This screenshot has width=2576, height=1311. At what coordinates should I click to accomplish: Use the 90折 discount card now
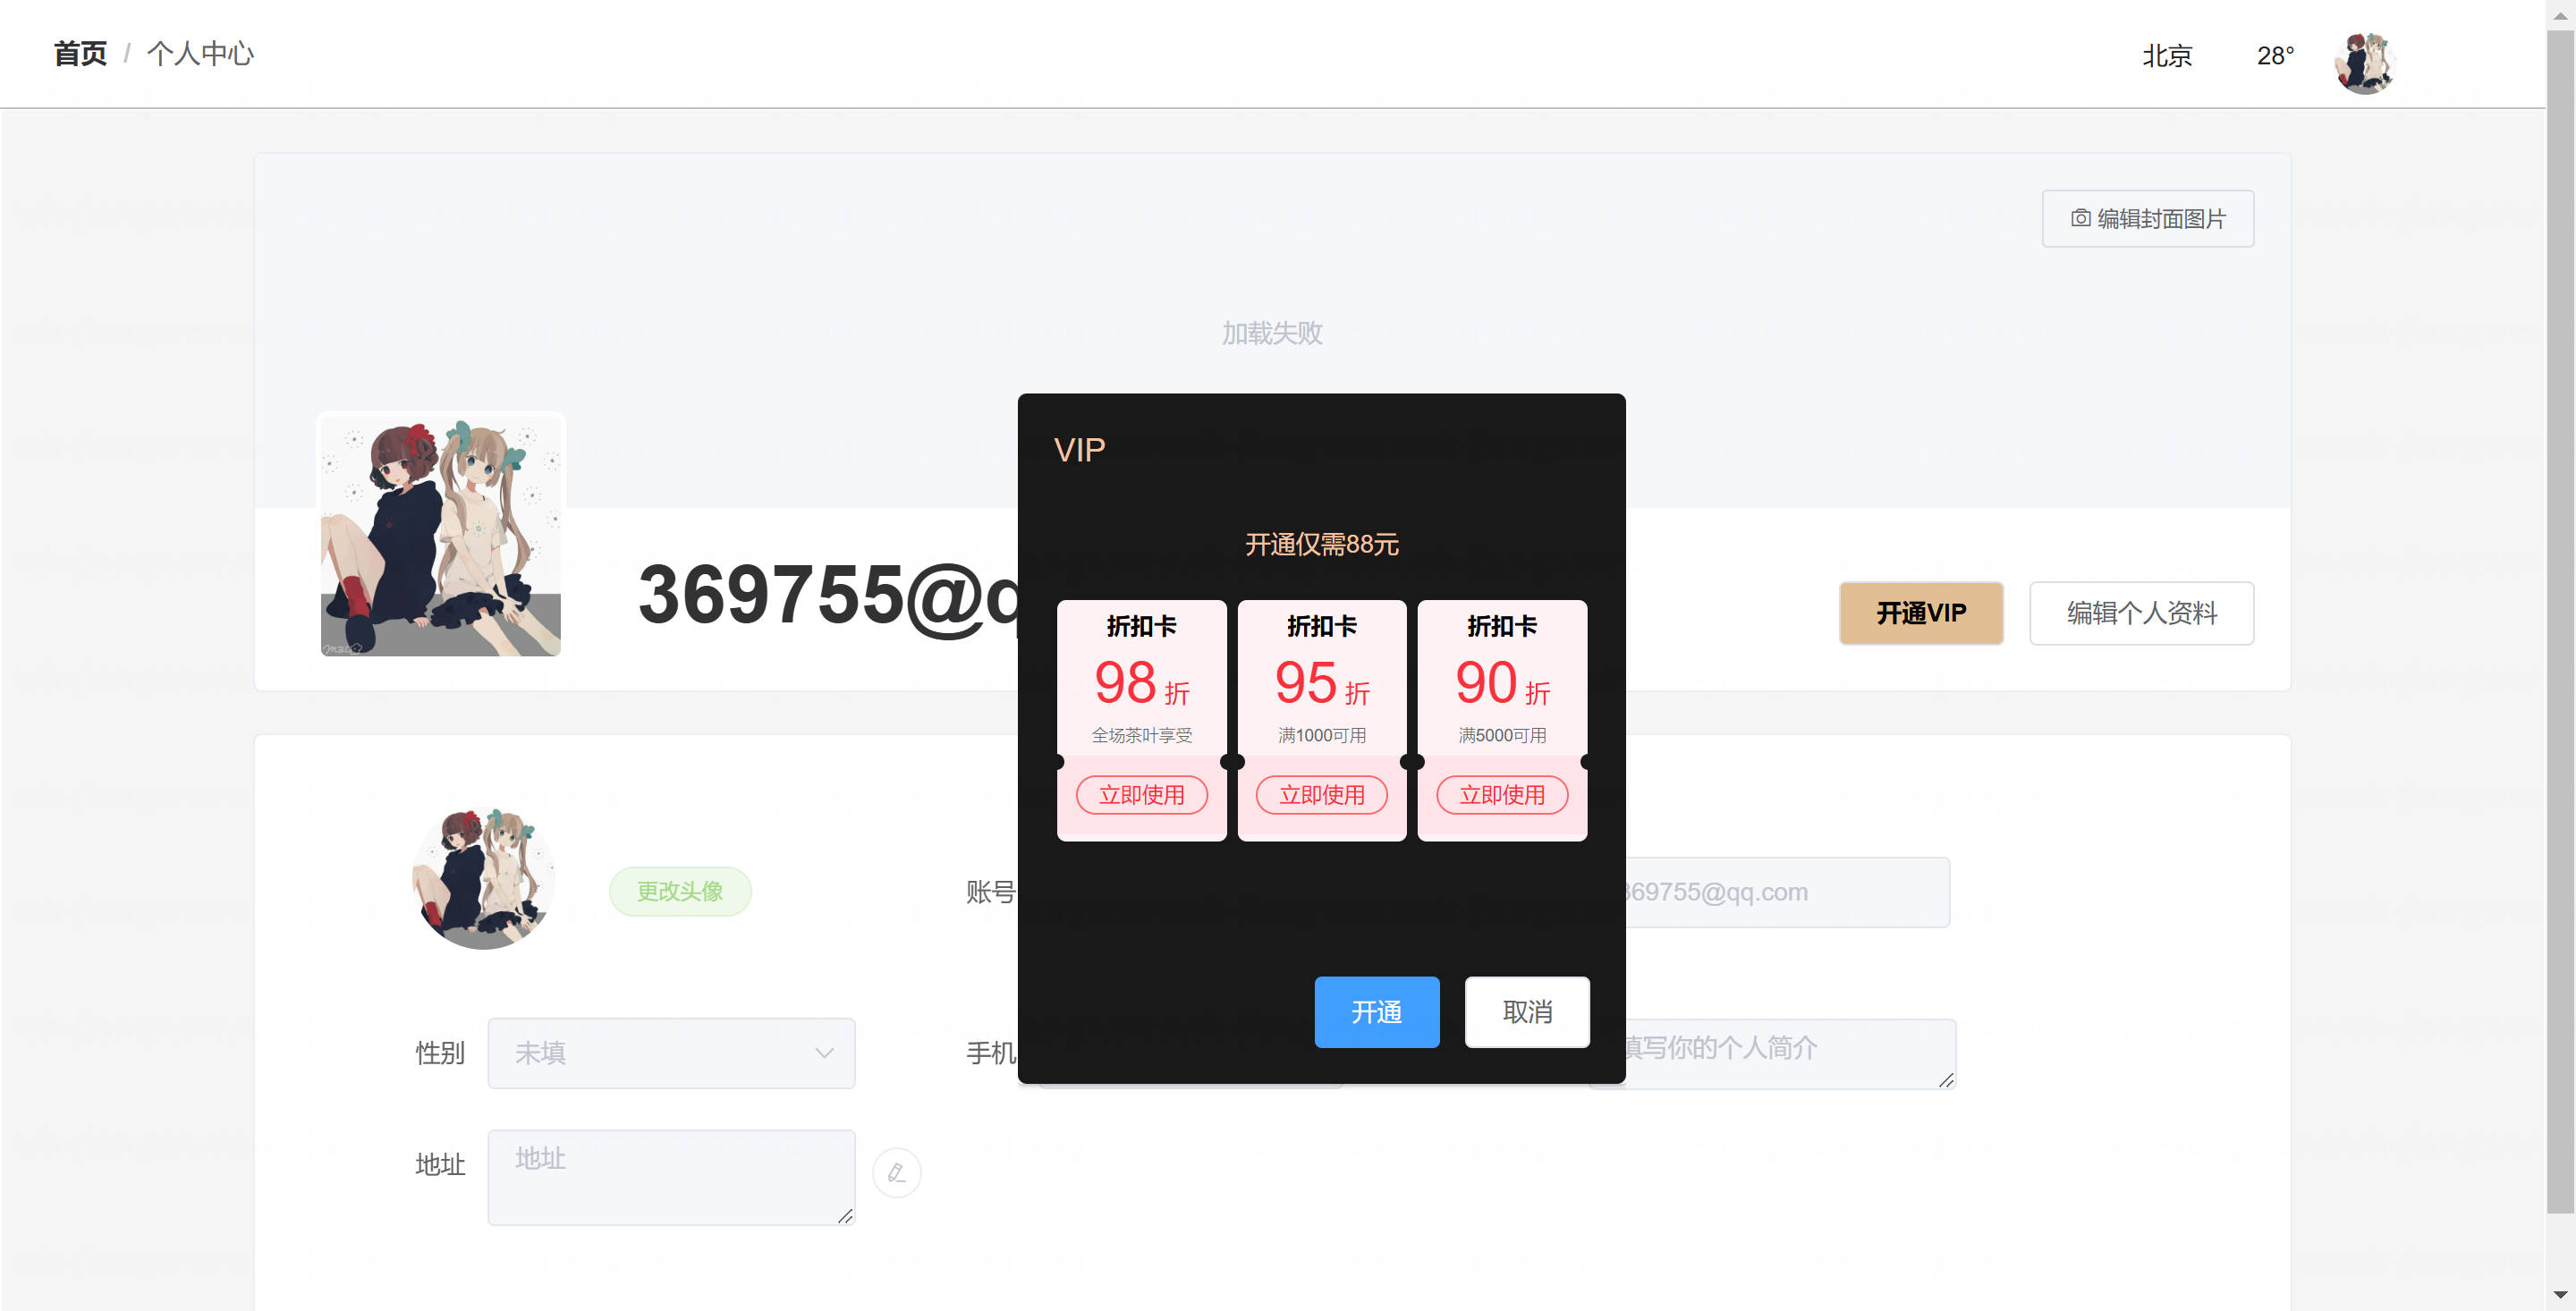coord(1501,794)
